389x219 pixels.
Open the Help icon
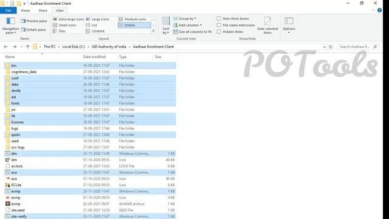(x=379, y=10)
